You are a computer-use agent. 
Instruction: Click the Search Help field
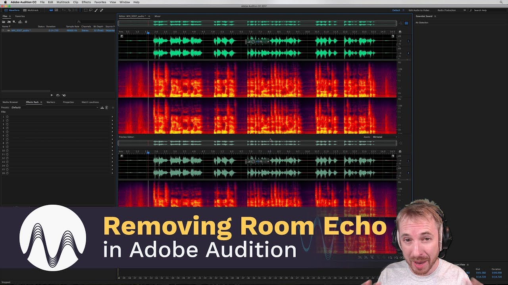[487, 10]
